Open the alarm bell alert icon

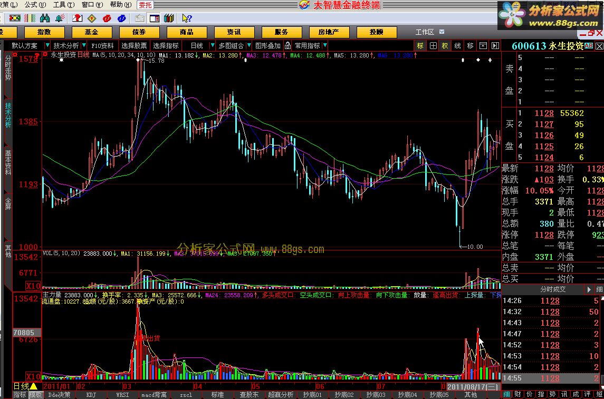[x=60, y=18]
